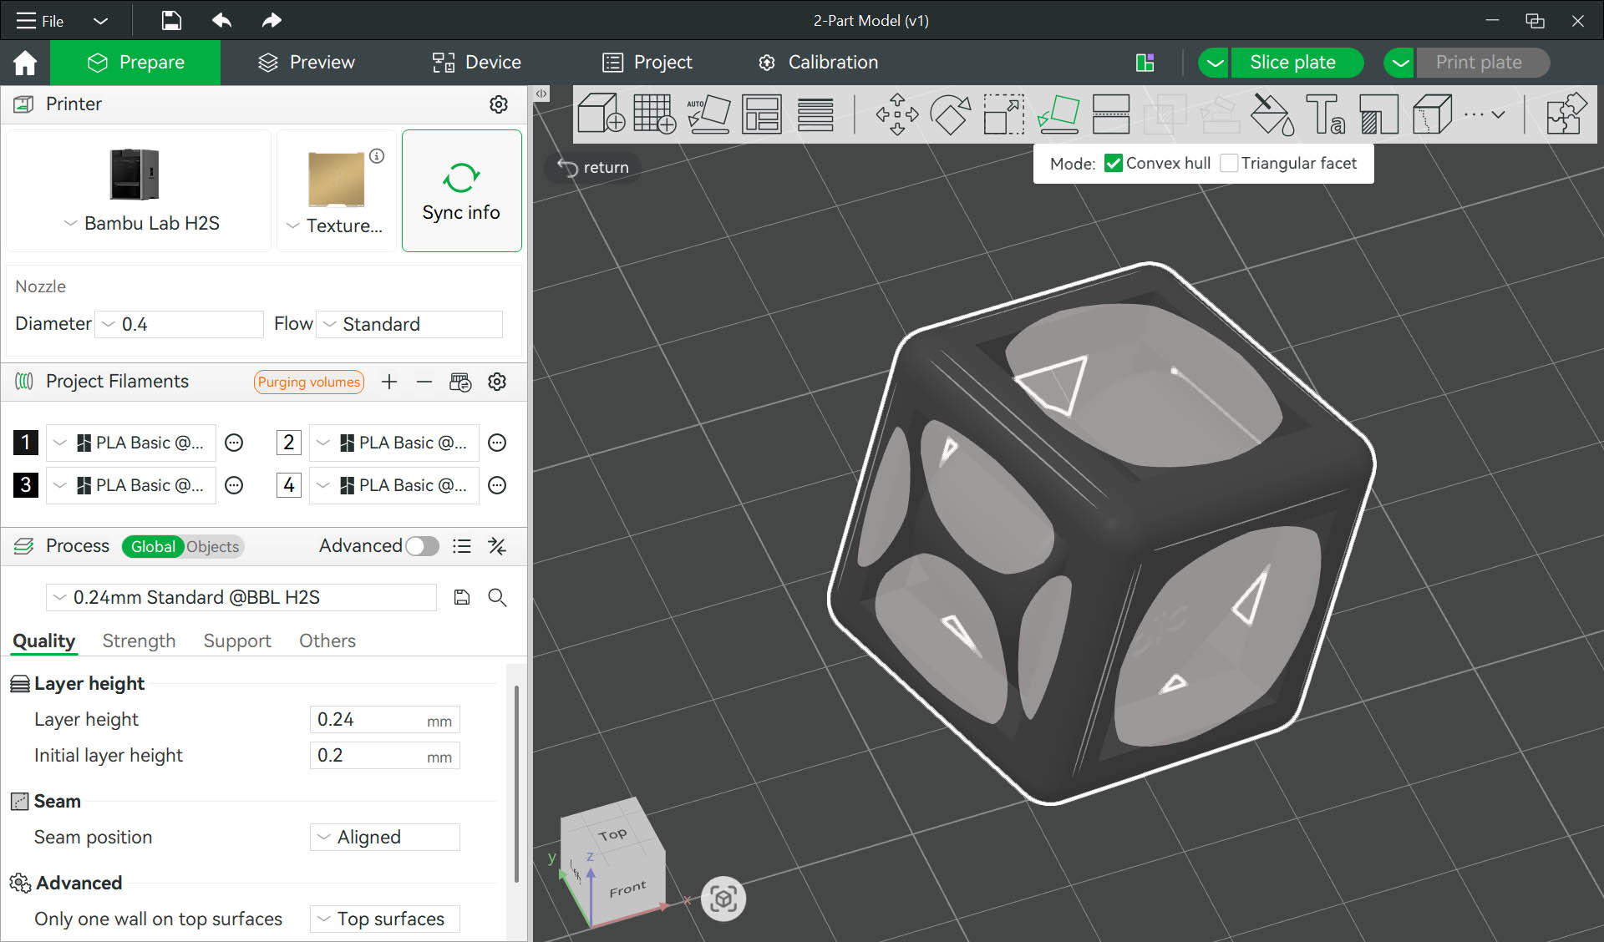
Task: Toggle the Advanced process switch
Action: (422, 546)
